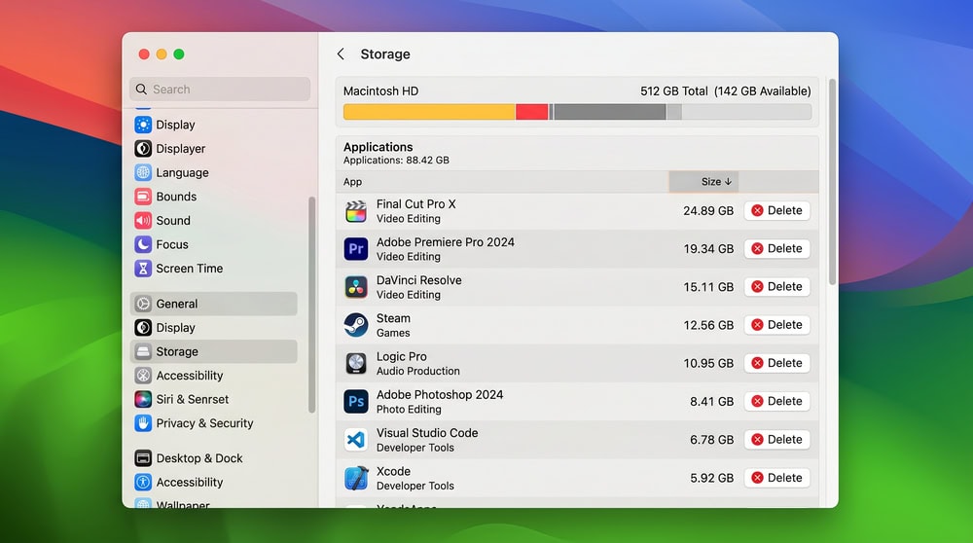Click the Adobe Premiere Pro icon

click(x=355, y=249)
